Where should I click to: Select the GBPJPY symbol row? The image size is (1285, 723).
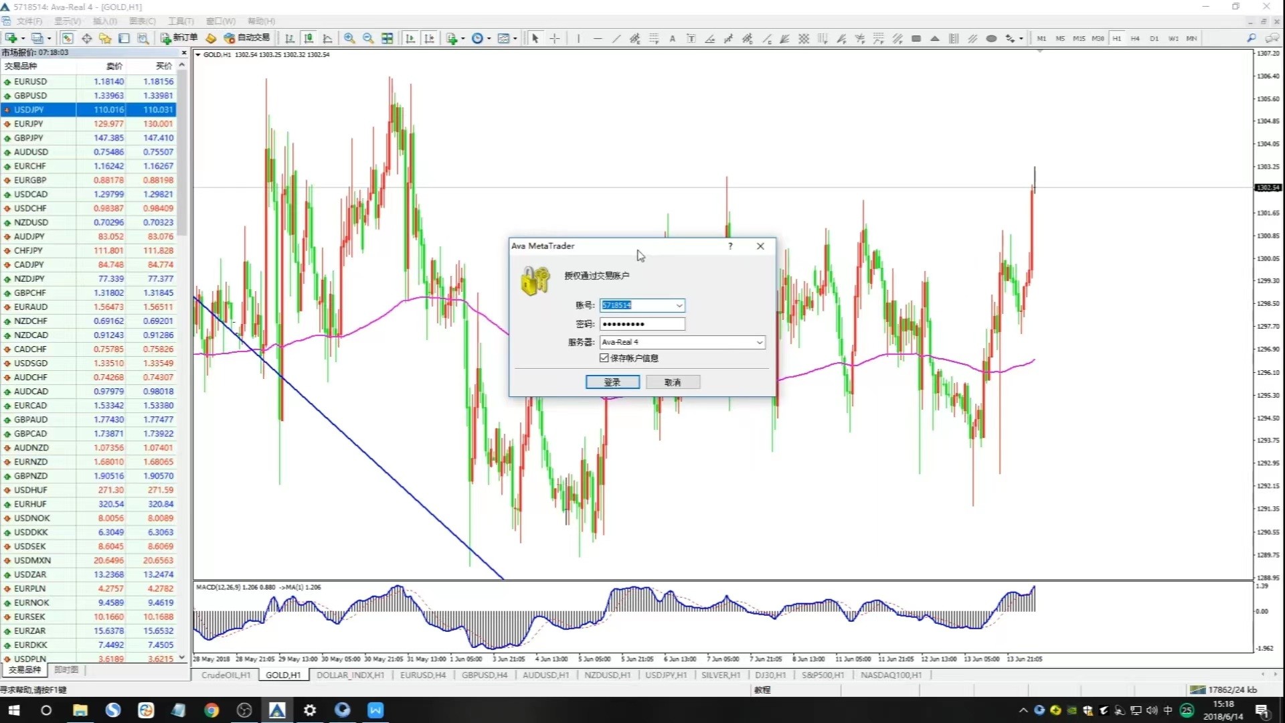click(88, 138)
